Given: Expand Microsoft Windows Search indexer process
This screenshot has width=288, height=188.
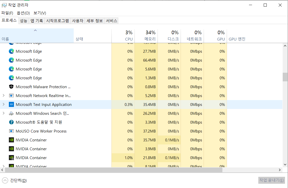Looking at the screenshot, I should (x=4, y=113).
